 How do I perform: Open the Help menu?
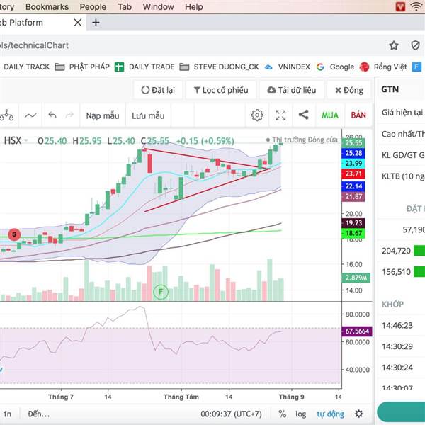[x=194, y=6]
